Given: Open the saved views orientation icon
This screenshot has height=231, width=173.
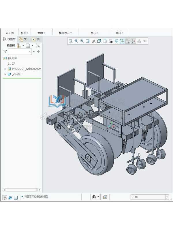Looking at the screenshot, I should coord(105,41).
